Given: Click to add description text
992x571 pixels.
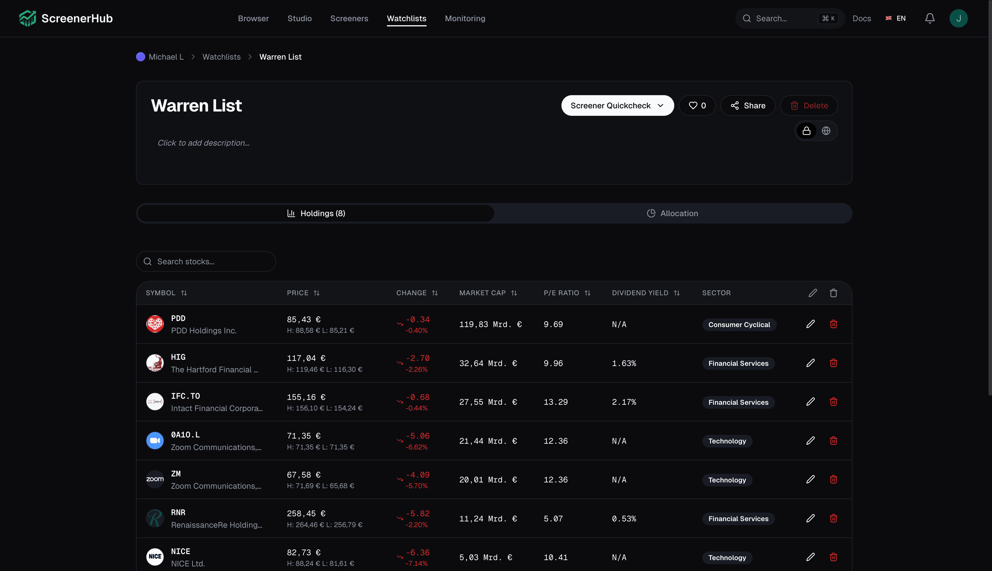Looking at the screenshot, I should (x=204, y=143).
